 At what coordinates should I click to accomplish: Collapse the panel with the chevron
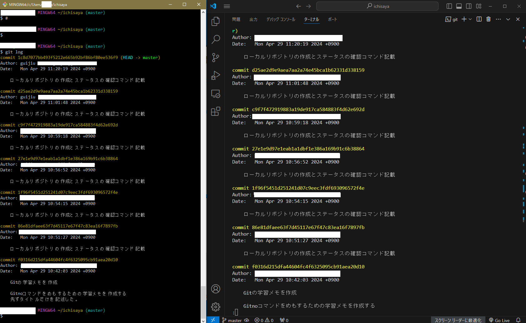click(x=508, y=19)
